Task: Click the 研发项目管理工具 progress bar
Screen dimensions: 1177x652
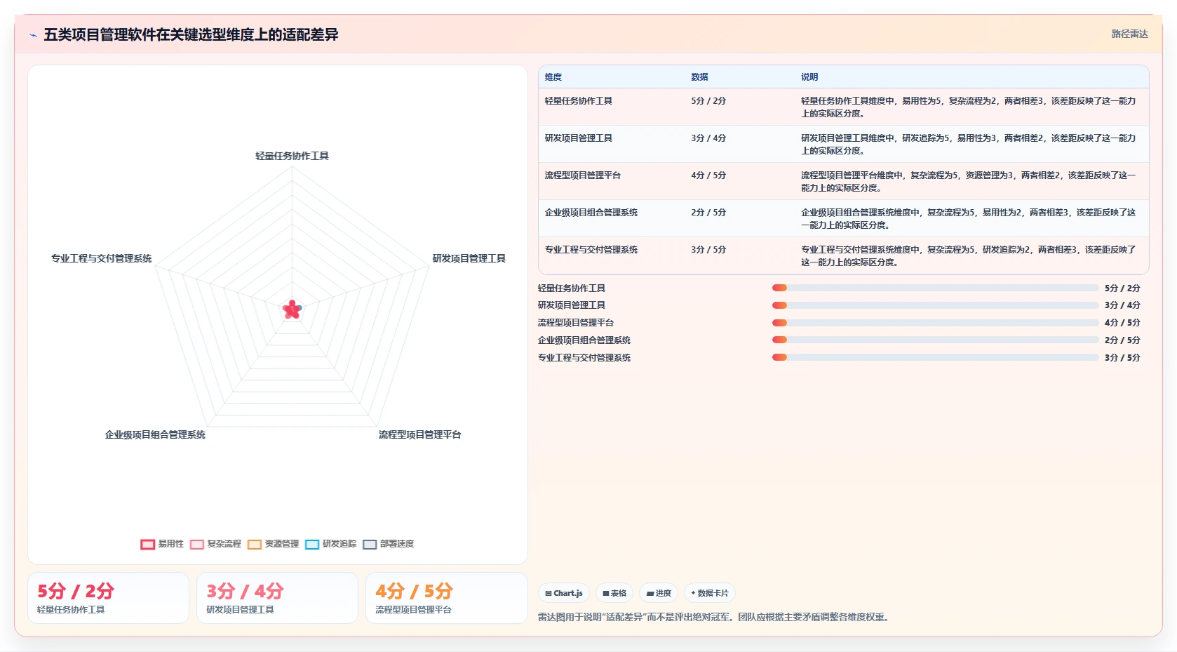Action: (x=935, y=305)
